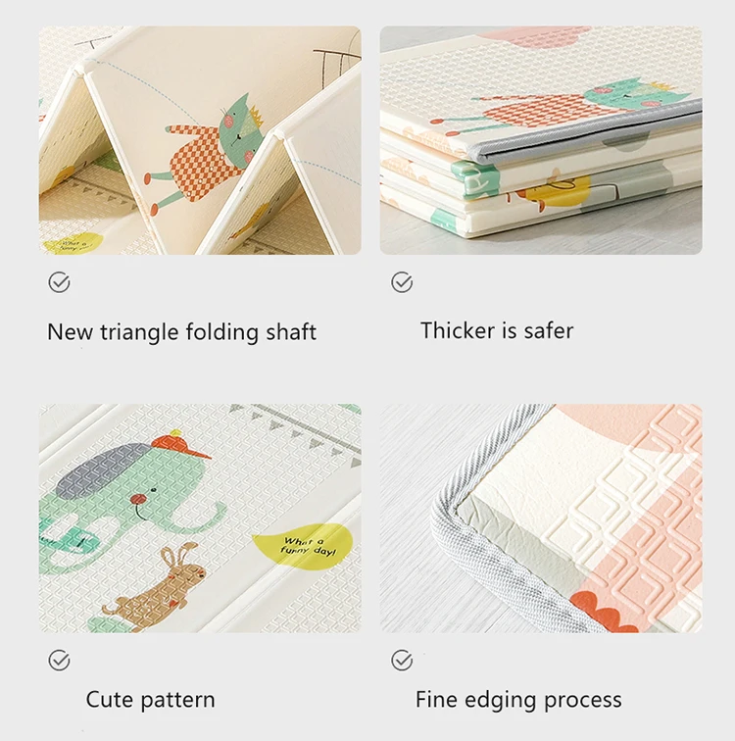Click checkmark icon above Thicker is safer
735x741 pixels.
tap(402, 282)
